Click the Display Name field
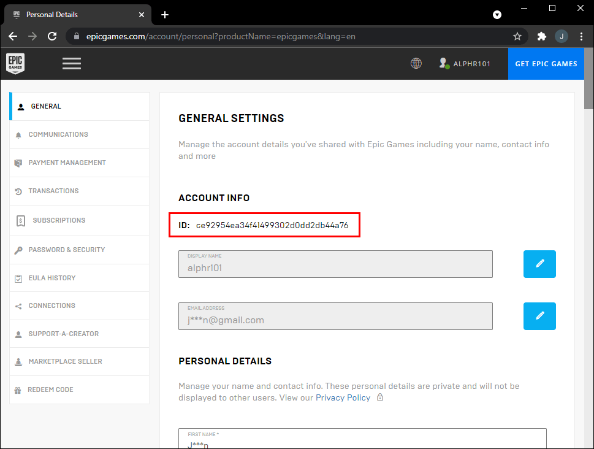 [335, 264]
